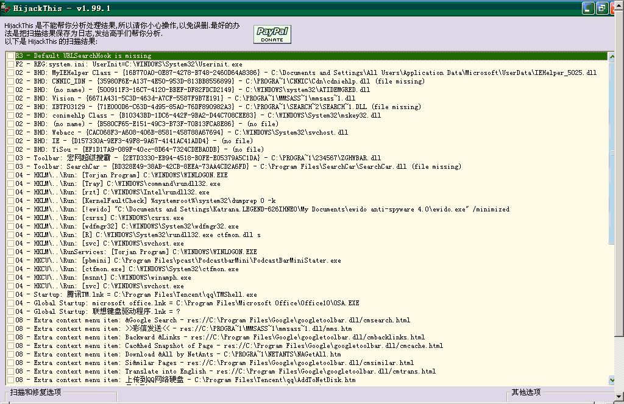The height and width of the screenshot is (404, 624).
Task: Select the Similar Pages cmsimilar.html row
Action: pyautogui.click(x=214, y=363)
